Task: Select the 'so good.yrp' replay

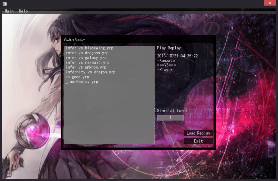Action: click(x=77, y=77)
